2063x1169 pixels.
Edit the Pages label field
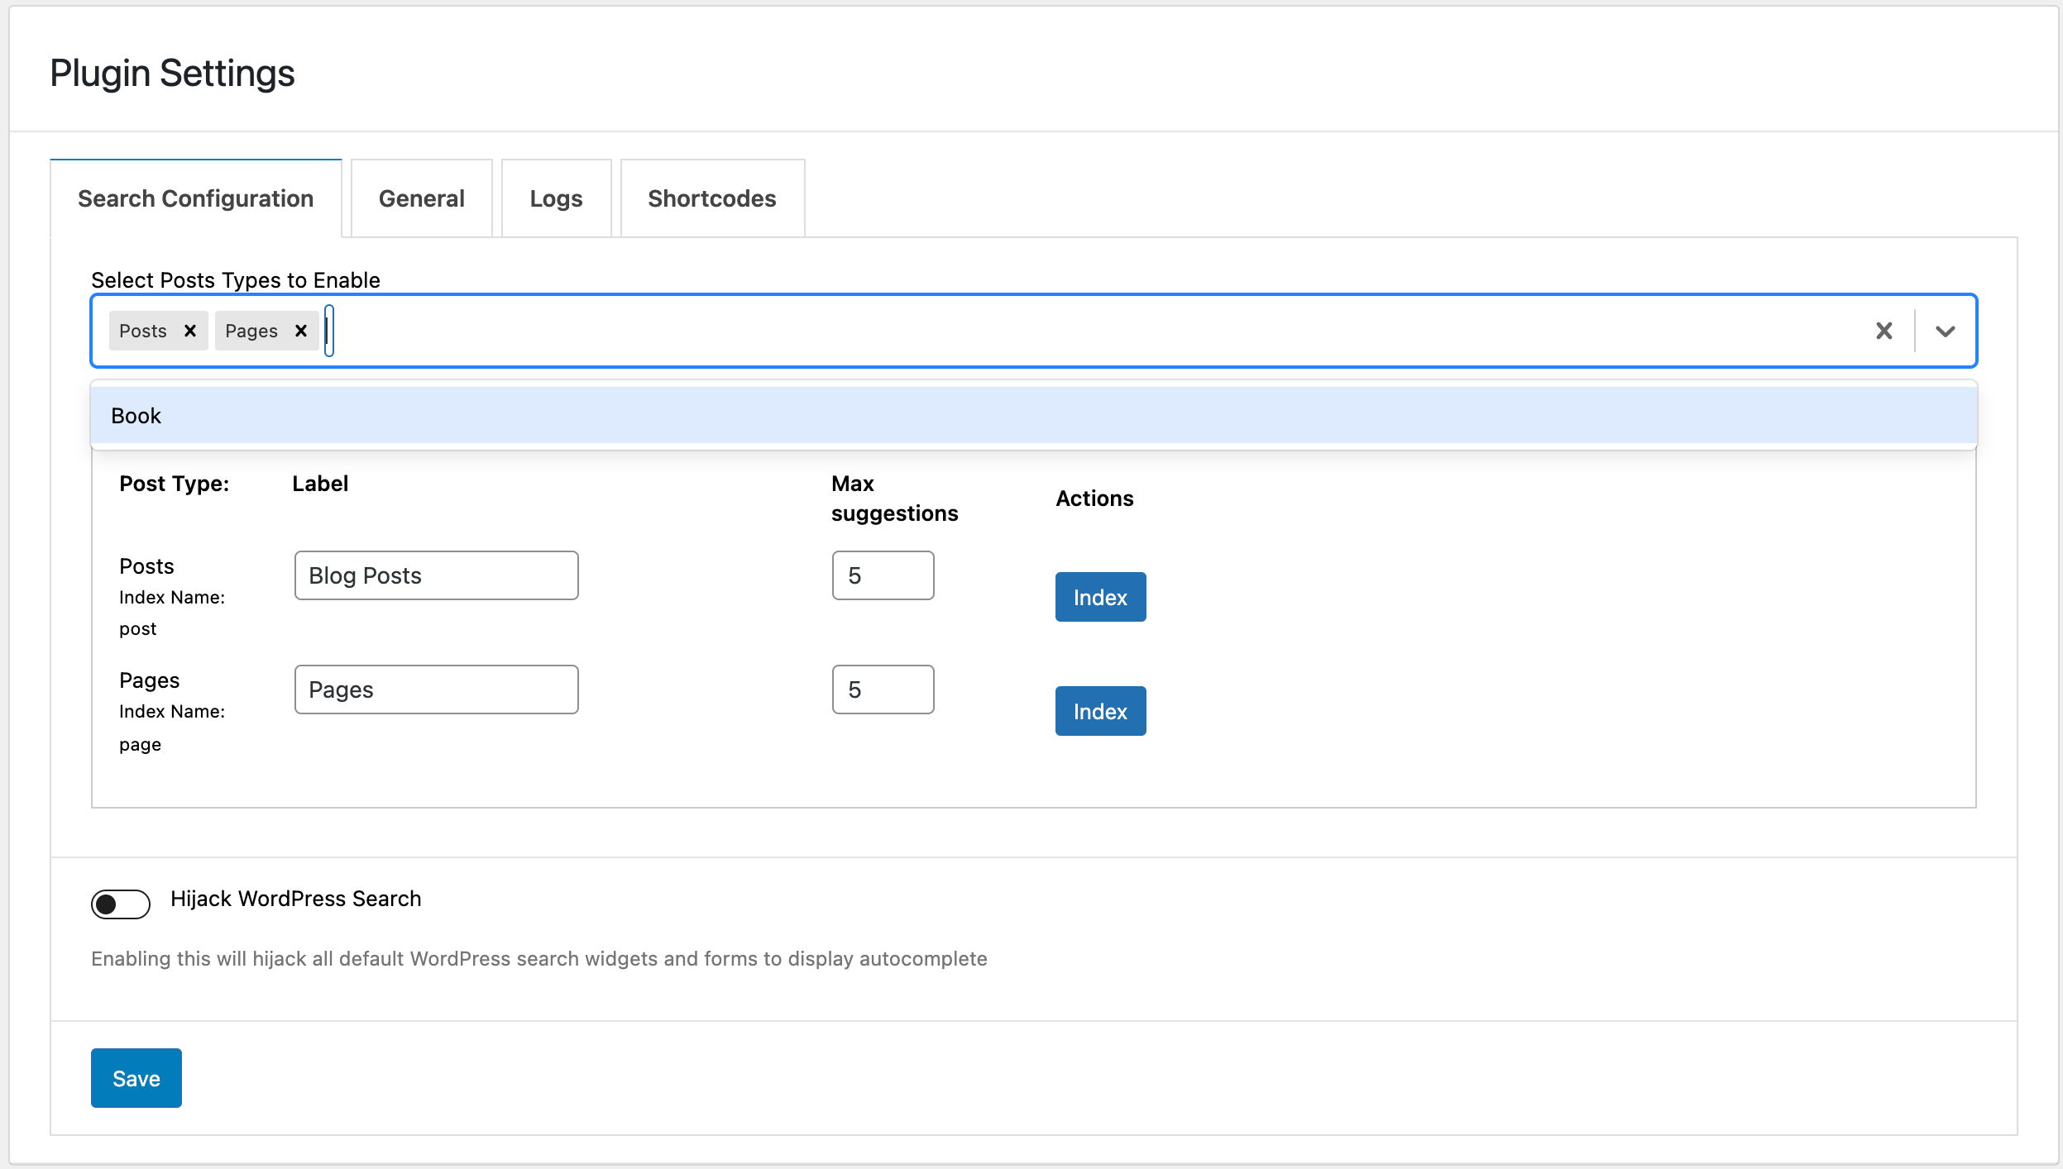click(x=436, y=689)
